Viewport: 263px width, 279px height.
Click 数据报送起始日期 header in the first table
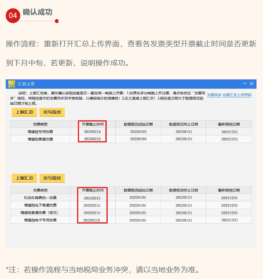coord(138,124)
